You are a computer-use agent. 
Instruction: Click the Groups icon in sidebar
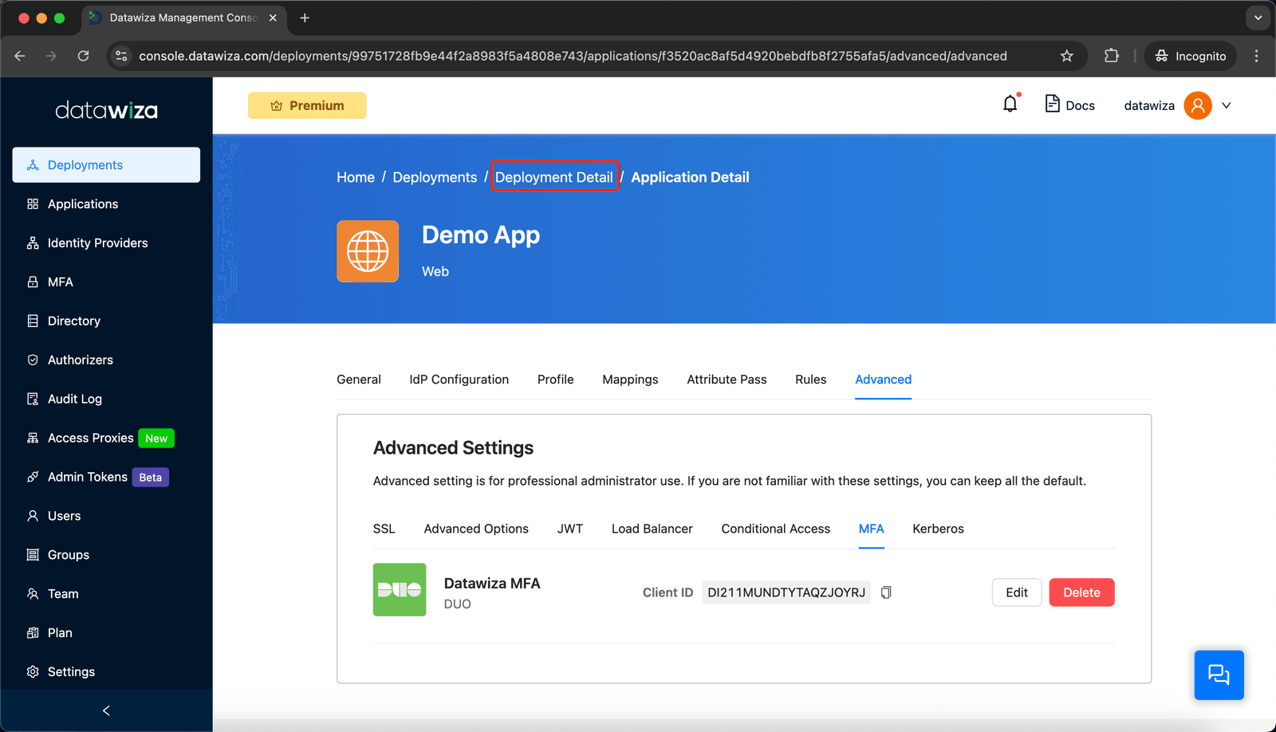[x=33, y=555]
